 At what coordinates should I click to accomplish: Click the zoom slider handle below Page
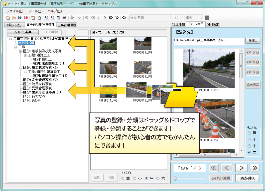175,178
